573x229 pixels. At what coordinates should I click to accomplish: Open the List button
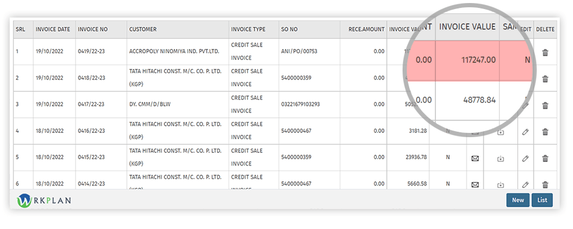pos(542,200)
